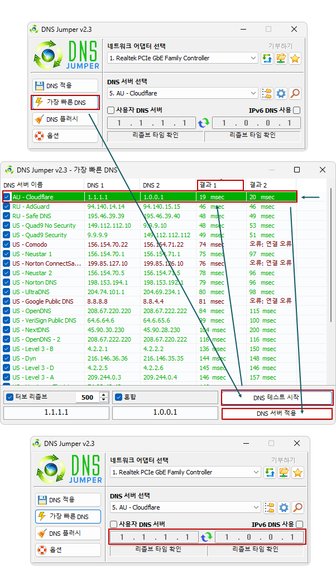This screenshot has width=336, height=576.
Task: Uncheck the 'US - OpenDNS - 2' row checkbox
Action: click(7, 339)
